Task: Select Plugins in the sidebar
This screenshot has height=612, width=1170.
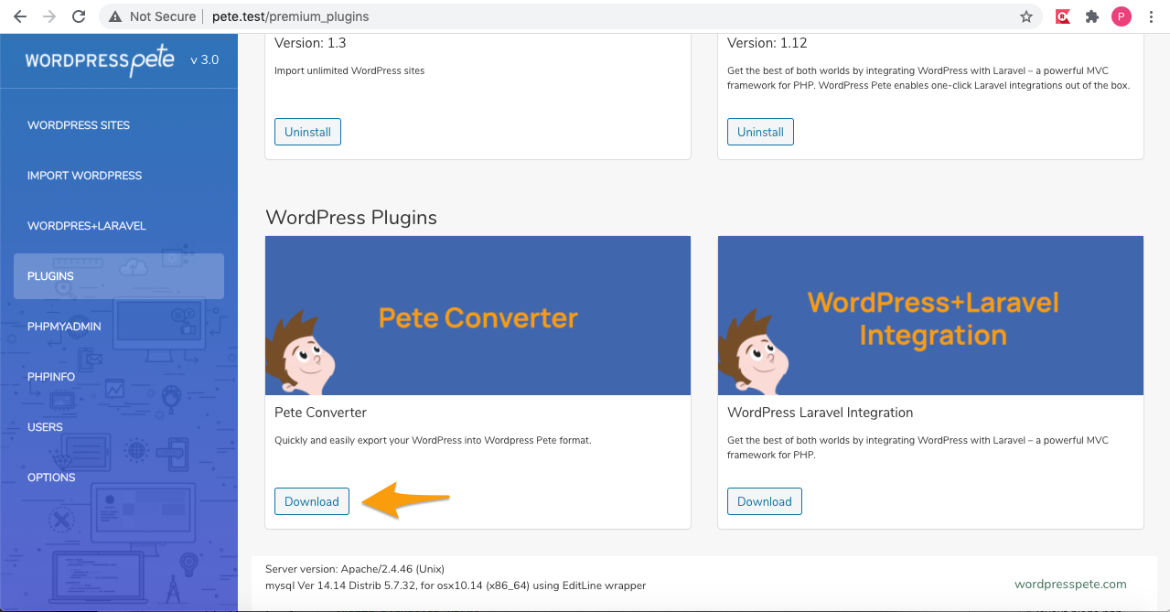Action: pyautogui.click(x=119, y=276)
